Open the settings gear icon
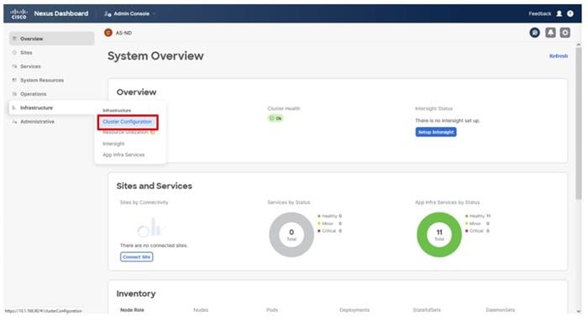The height and width of the screenshot is (327, 588). pos(564,33)
